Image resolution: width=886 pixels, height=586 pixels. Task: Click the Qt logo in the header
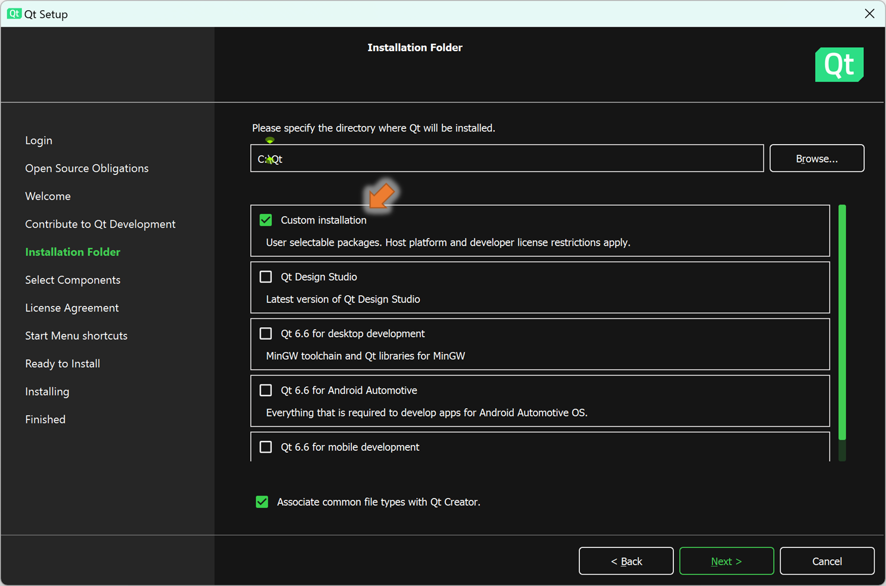tap(839, 64)
